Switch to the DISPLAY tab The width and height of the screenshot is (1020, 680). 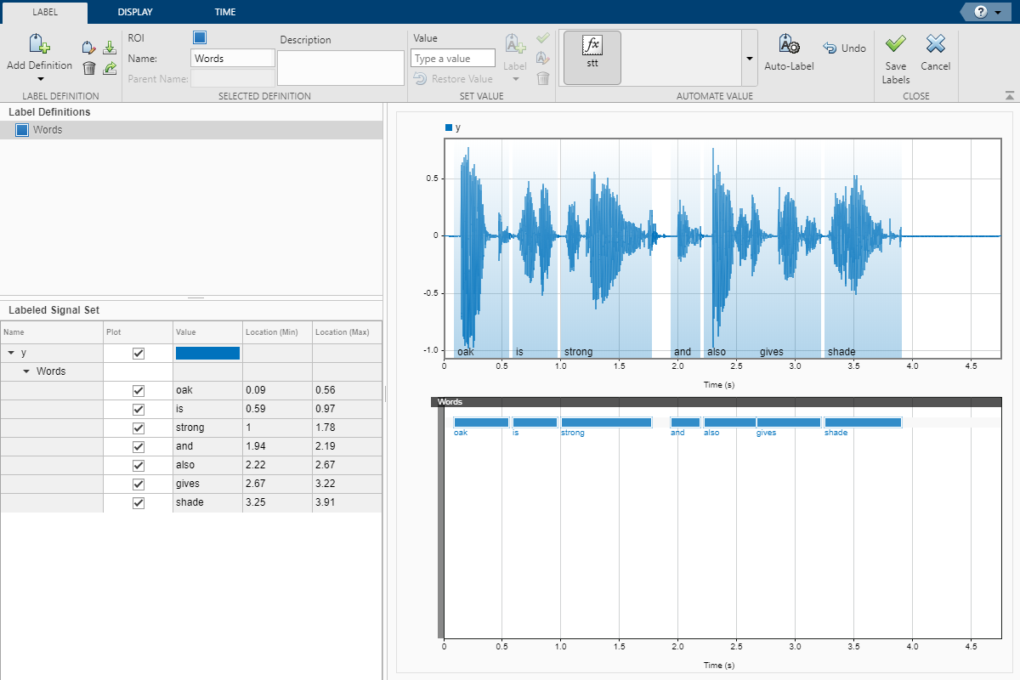coord(135,12)
